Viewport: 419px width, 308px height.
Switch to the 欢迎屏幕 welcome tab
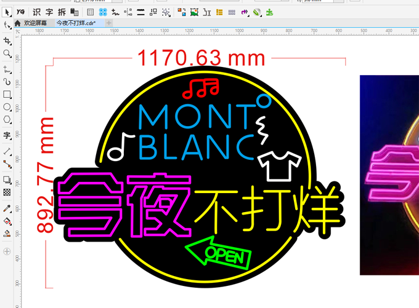point(35,23)
